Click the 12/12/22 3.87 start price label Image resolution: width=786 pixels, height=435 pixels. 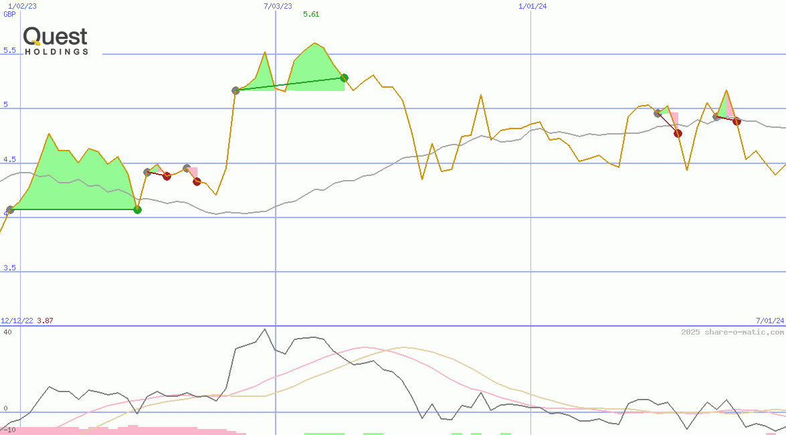click(x=25, y=320)
